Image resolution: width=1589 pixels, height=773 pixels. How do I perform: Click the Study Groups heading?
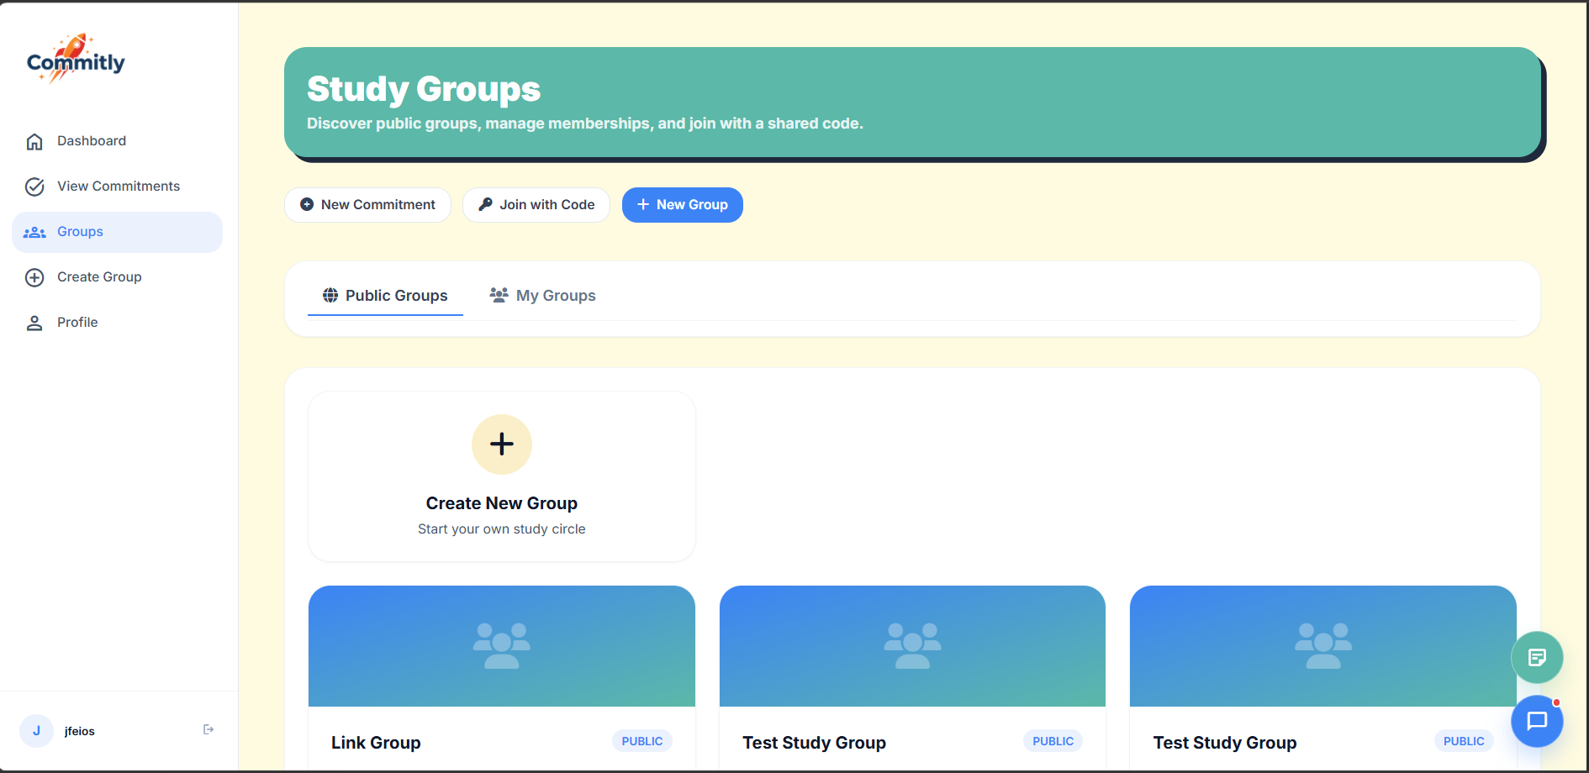(424, 89)
